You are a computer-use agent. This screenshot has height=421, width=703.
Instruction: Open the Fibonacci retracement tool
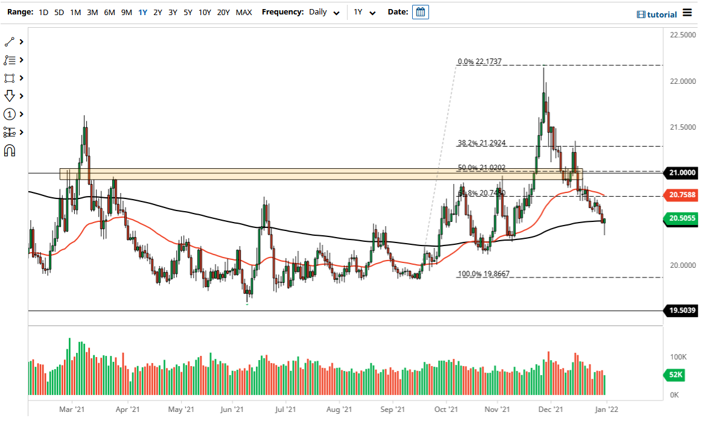tap(10, 60)
